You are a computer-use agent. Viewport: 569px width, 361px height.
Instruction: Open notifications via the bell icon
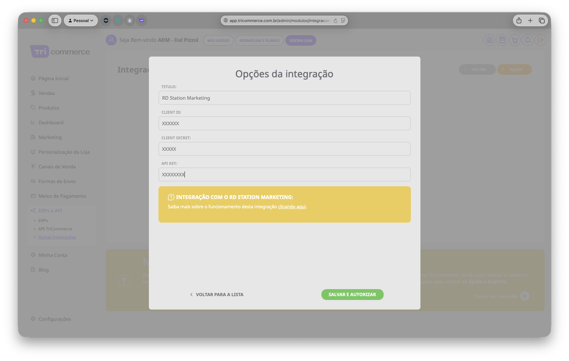coord(528,40)
